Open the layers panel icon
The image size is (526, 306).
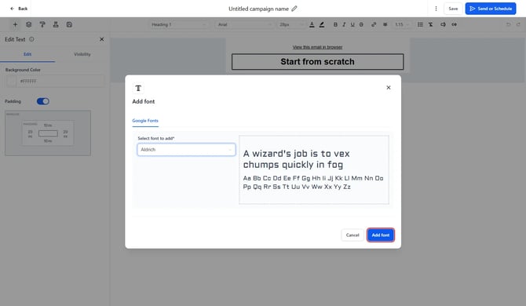pos(29,24)
